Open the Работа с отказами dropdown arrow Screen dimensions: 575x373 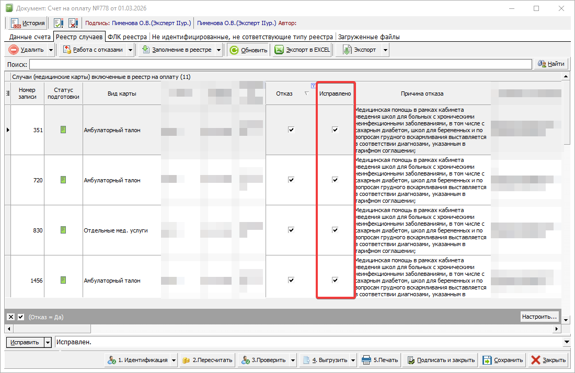[129, 50]
